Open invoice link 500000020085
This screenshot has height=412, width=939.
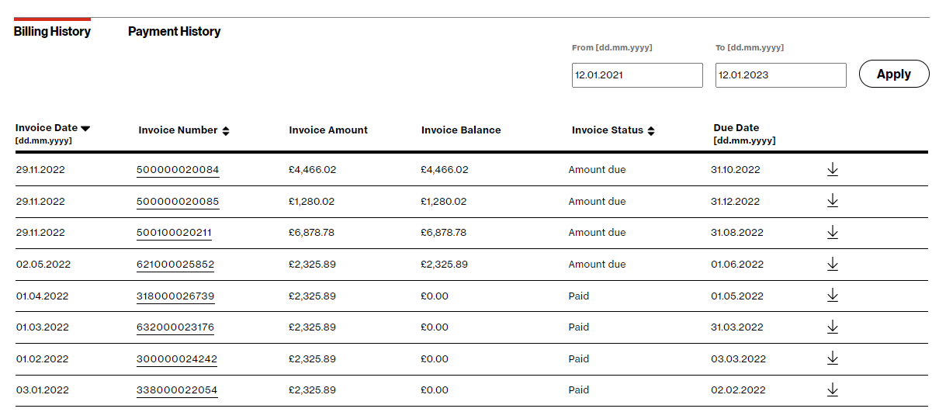(178, 202)
